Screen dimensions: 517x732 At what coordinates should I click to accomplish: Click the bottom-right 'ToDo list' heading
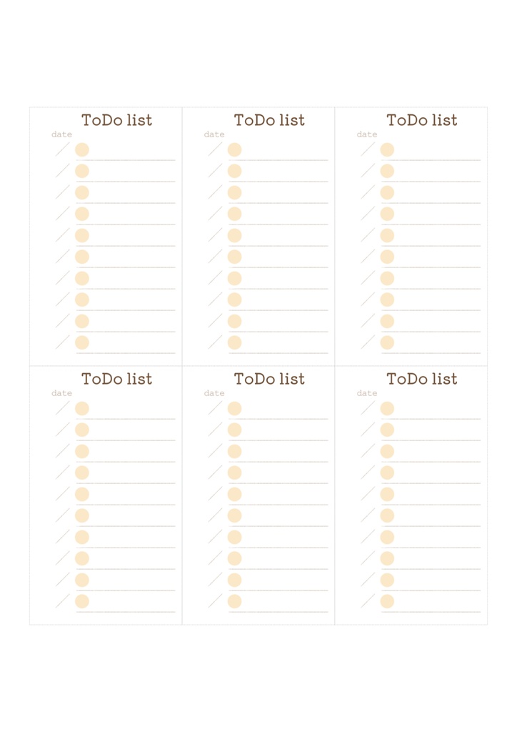point(422,379)
